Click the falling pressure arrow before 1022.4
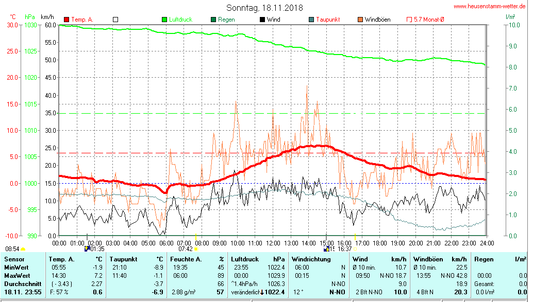The height and width of the screenshot is (302, 533). coord(262,292)
